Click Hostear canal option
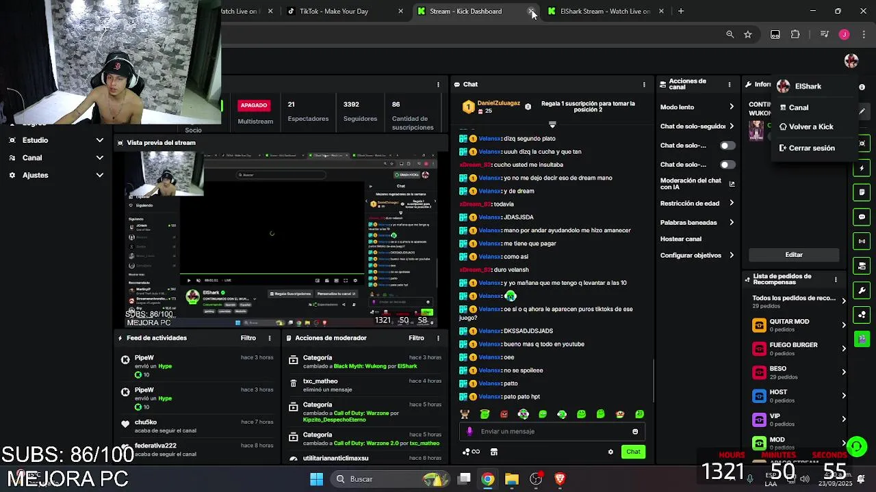Viewport: 876px width, 492px height. tap(681, 239)
